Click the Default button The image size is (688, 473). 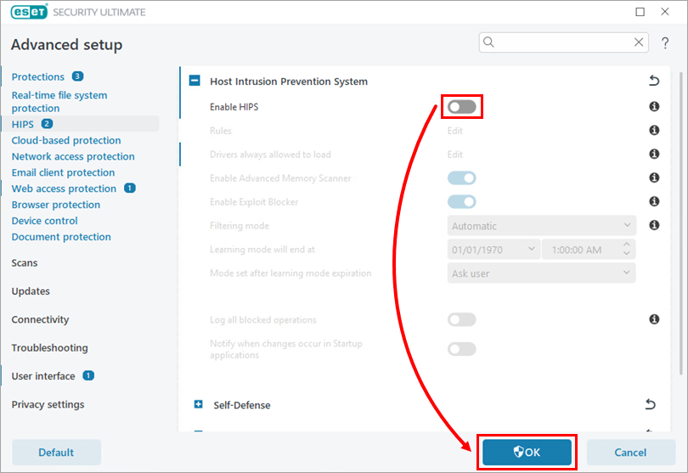pos(56,453)
